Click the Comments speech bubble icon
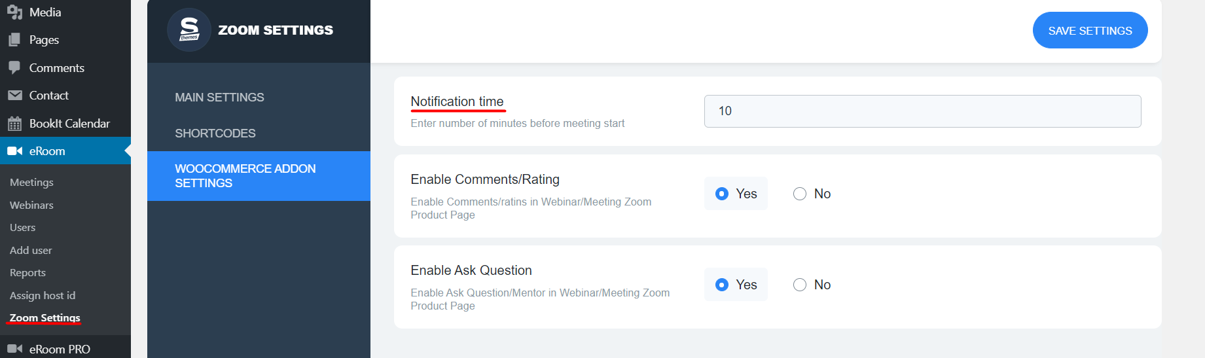 14,67
